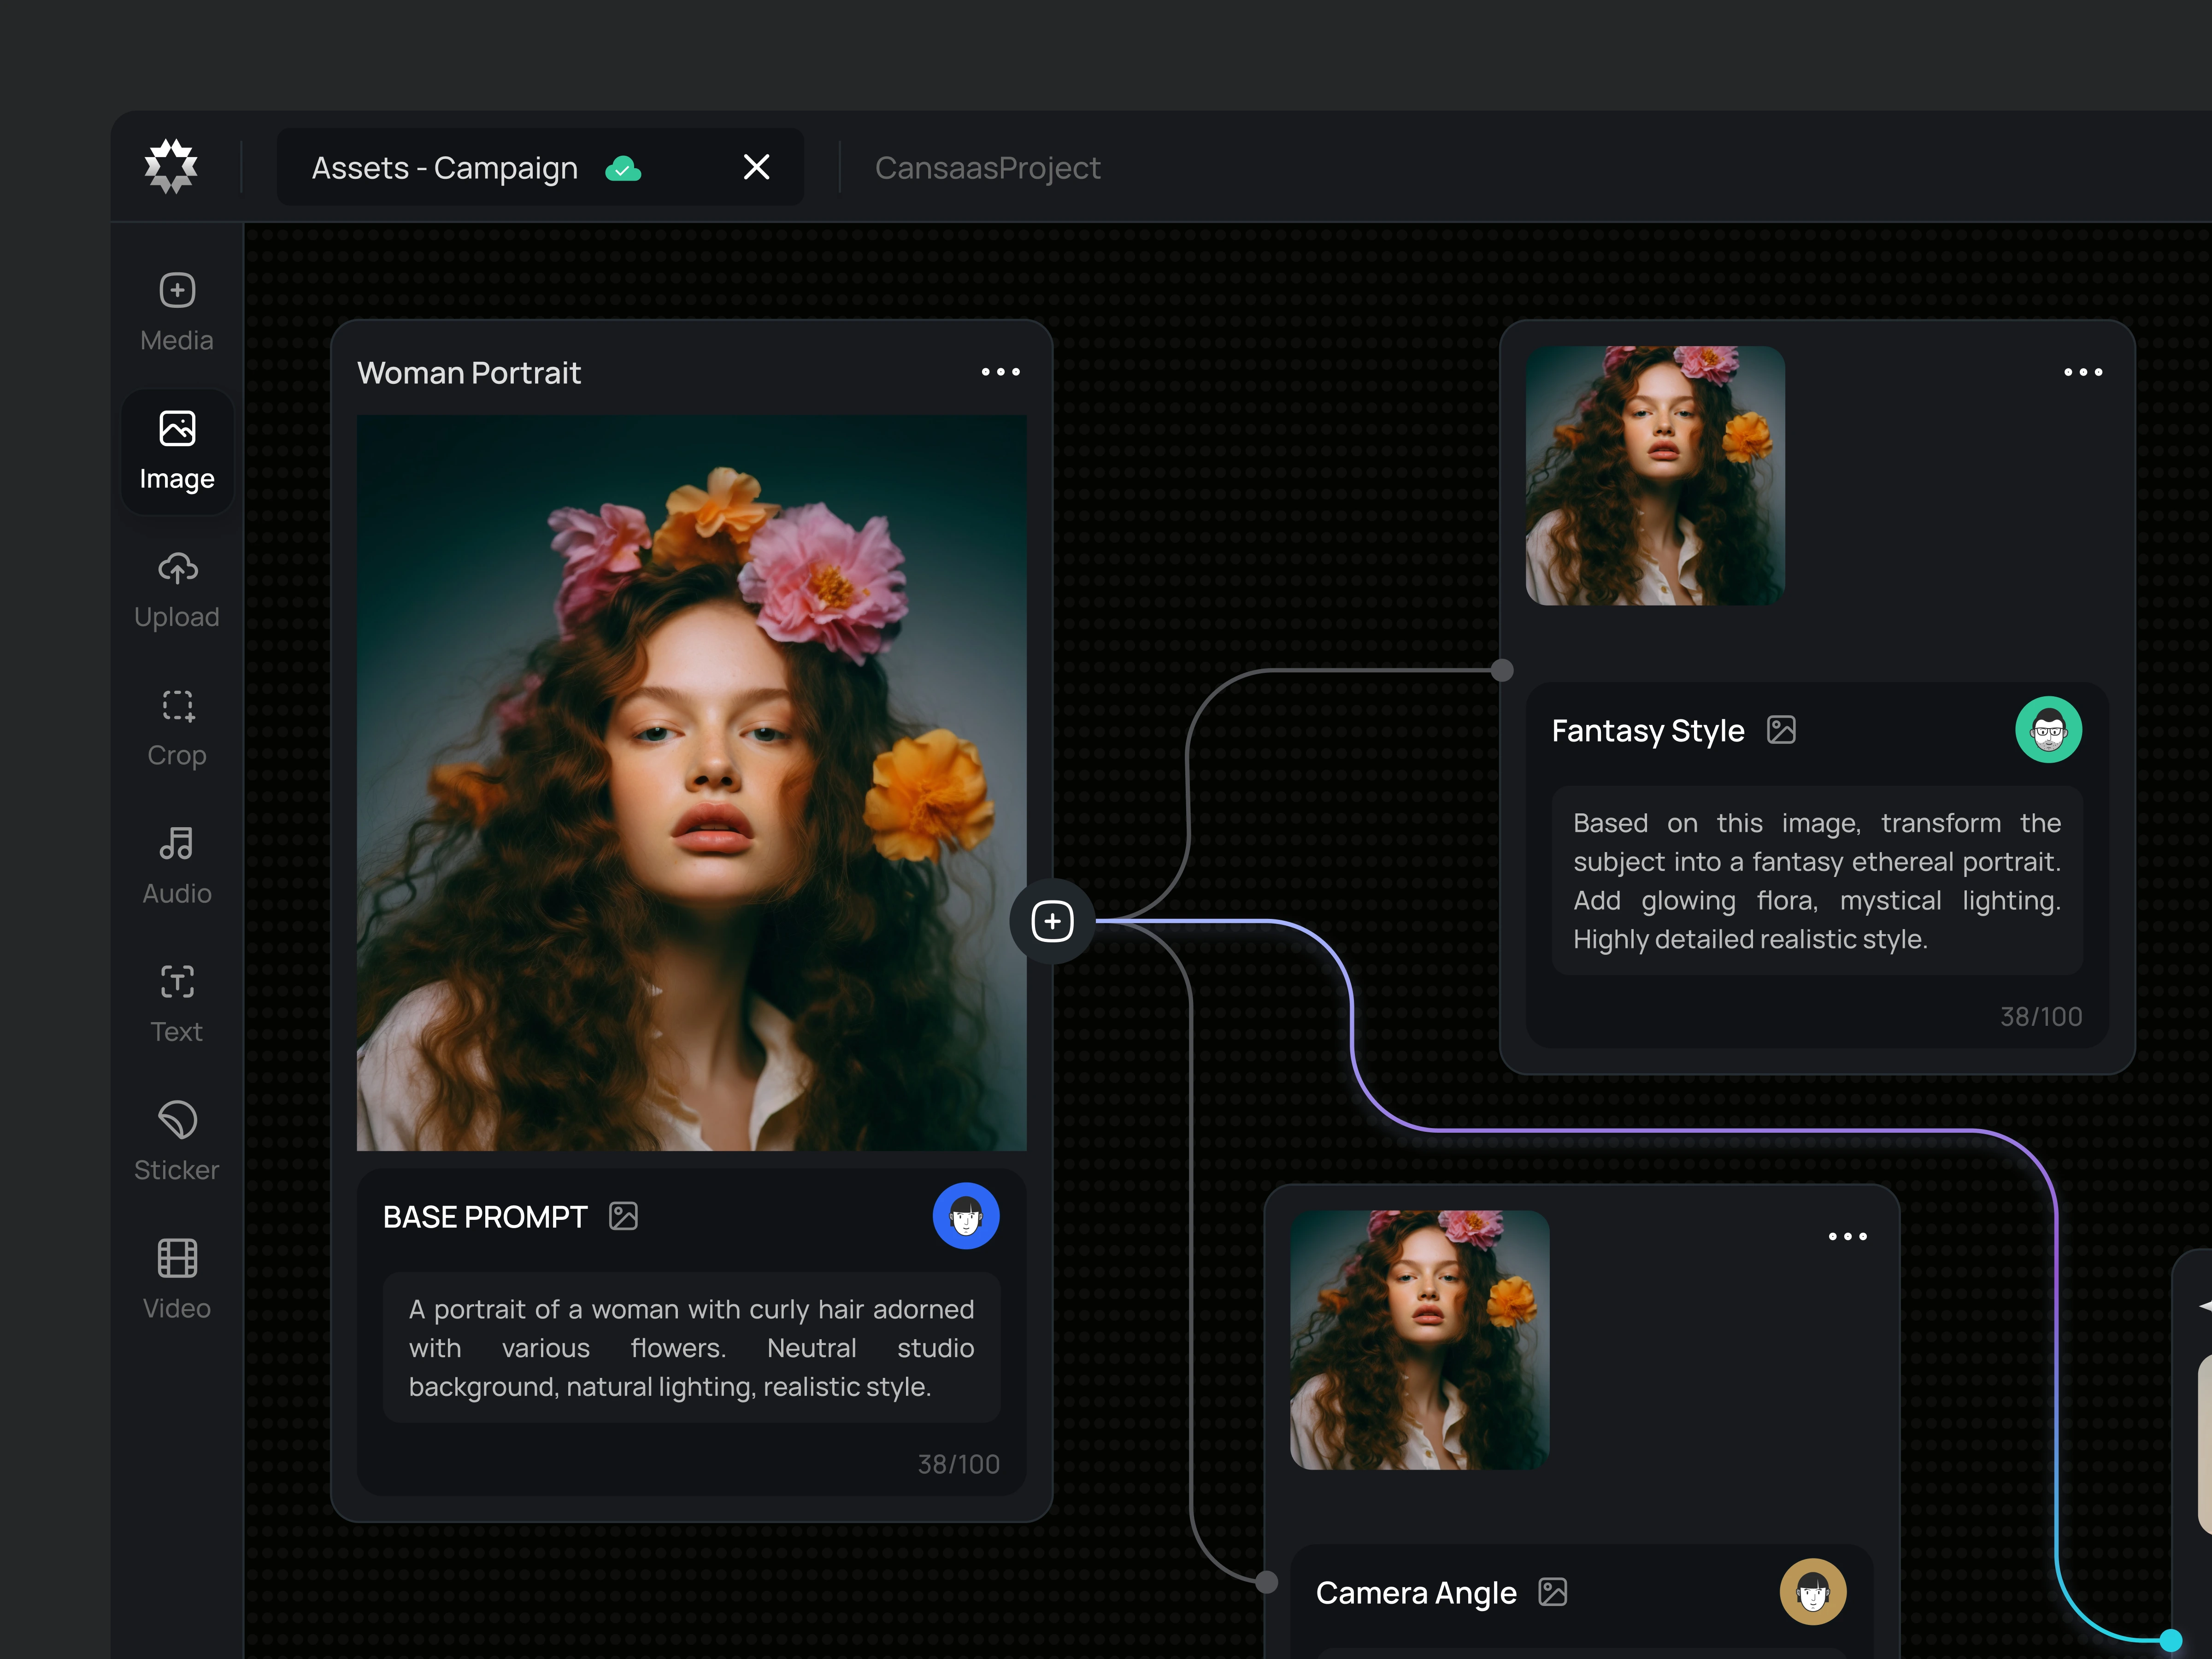Add a connection with the plus node

(x=1052, y=921)
